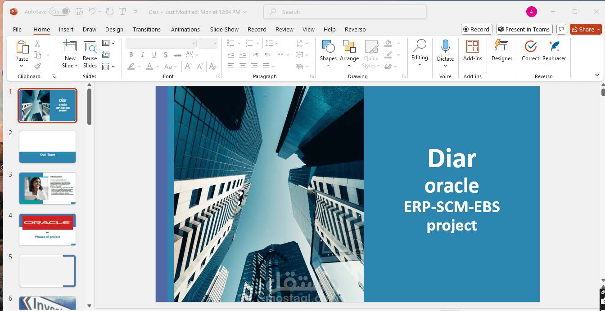Screen dimensions: 605x311
Task: Select the Format Painter brush
Action: (x=37, y=66)
